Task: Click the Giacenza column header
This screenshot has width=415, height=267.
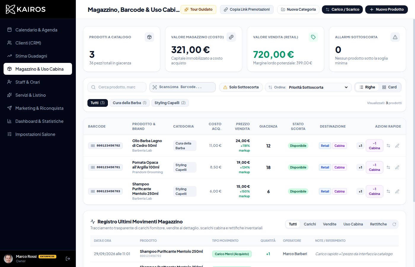Action: [268, 126]
